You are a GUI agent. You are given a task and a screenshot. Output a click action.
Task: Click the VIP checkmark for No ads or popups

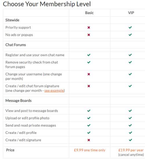pos(130,35)
